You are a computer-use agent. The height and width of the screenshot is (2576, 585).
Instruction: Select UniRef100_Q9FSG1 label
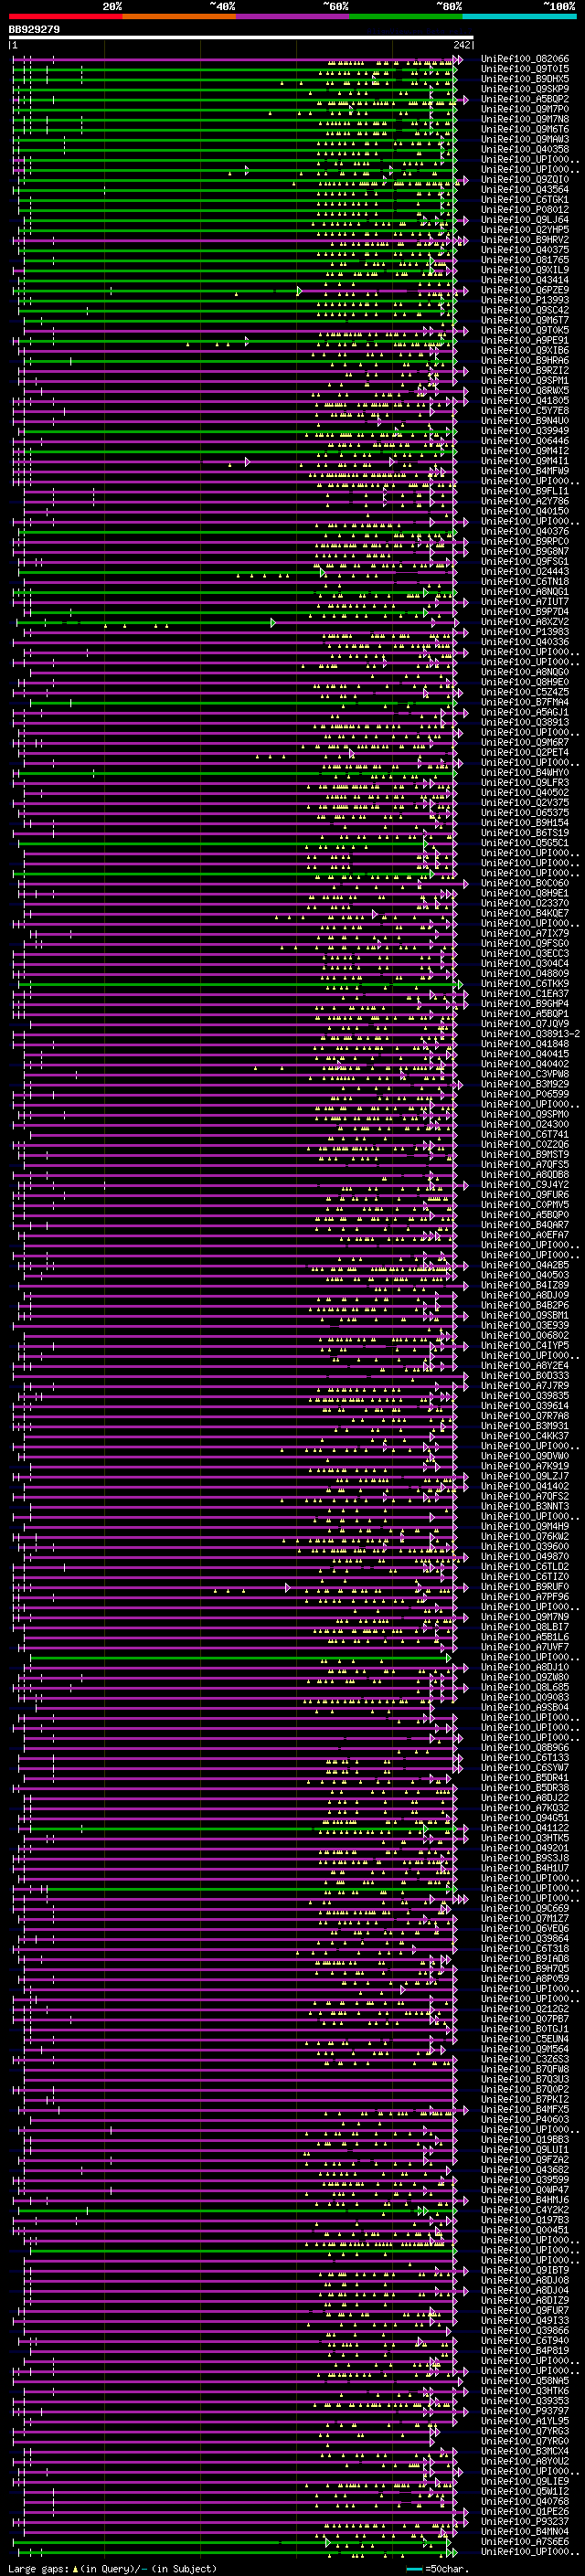click(525, 561)
